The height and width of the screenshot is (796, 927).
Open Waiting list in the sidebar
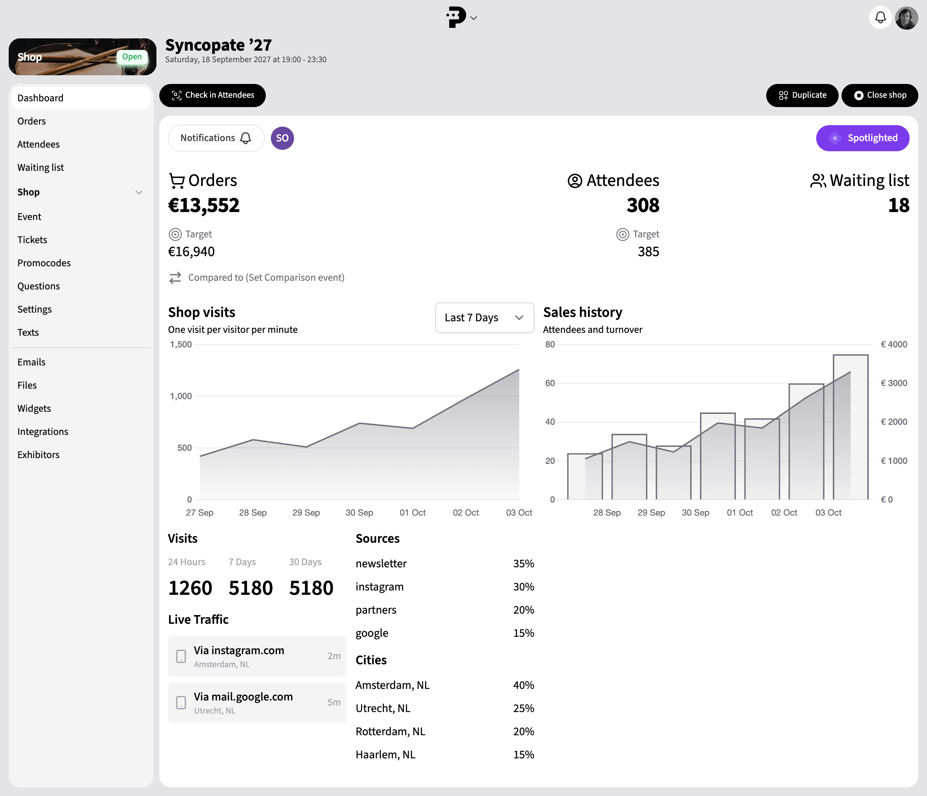(x=80, y=168)
